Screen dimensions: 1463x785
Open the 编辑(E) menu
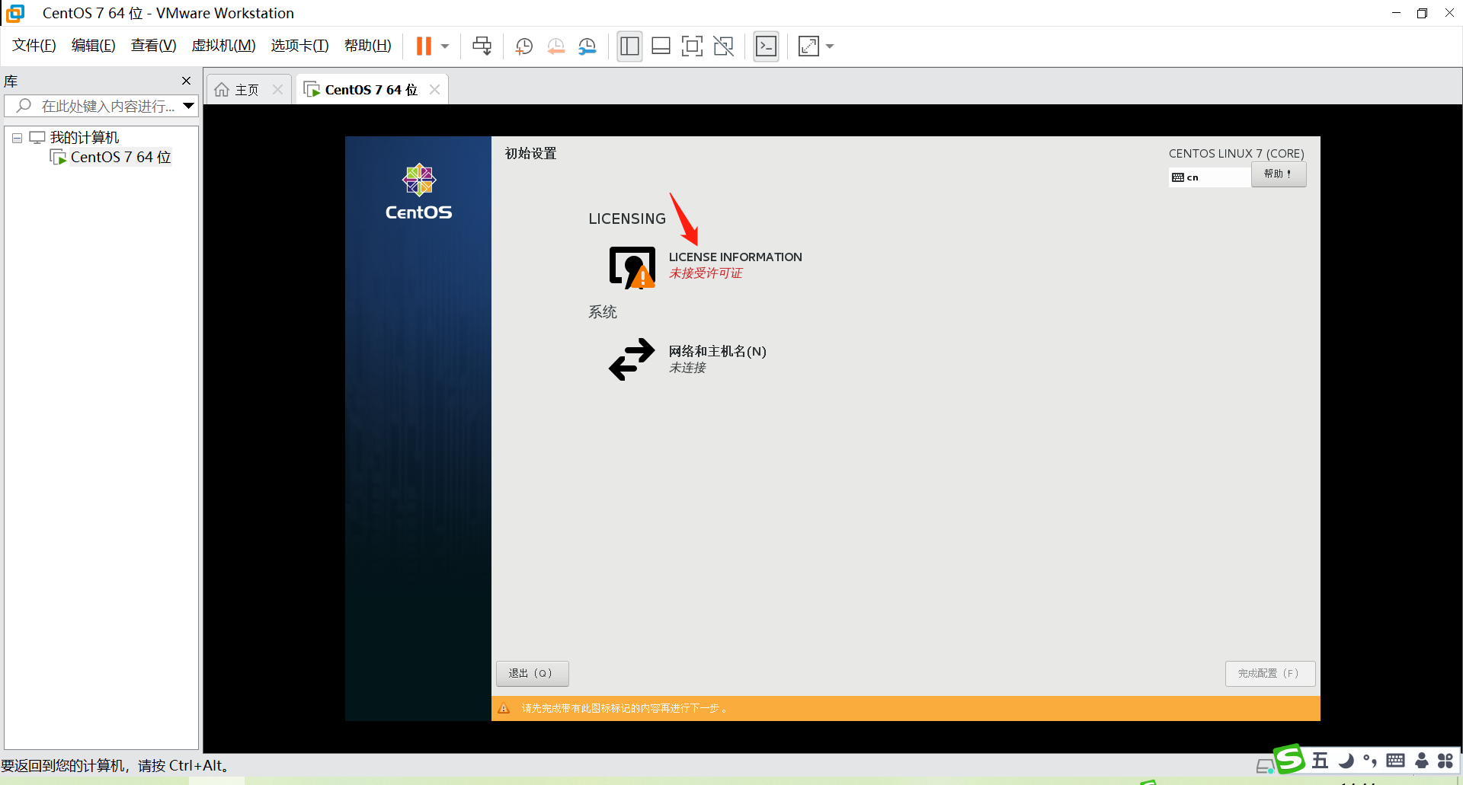[94, 46]
